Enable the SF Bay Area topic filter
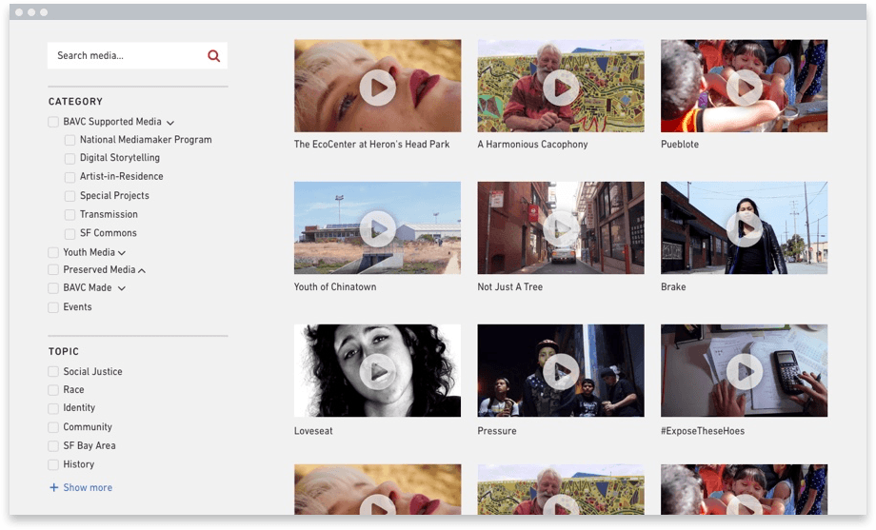This screenshot has height=530, width=876. click(x=53, y=445)
